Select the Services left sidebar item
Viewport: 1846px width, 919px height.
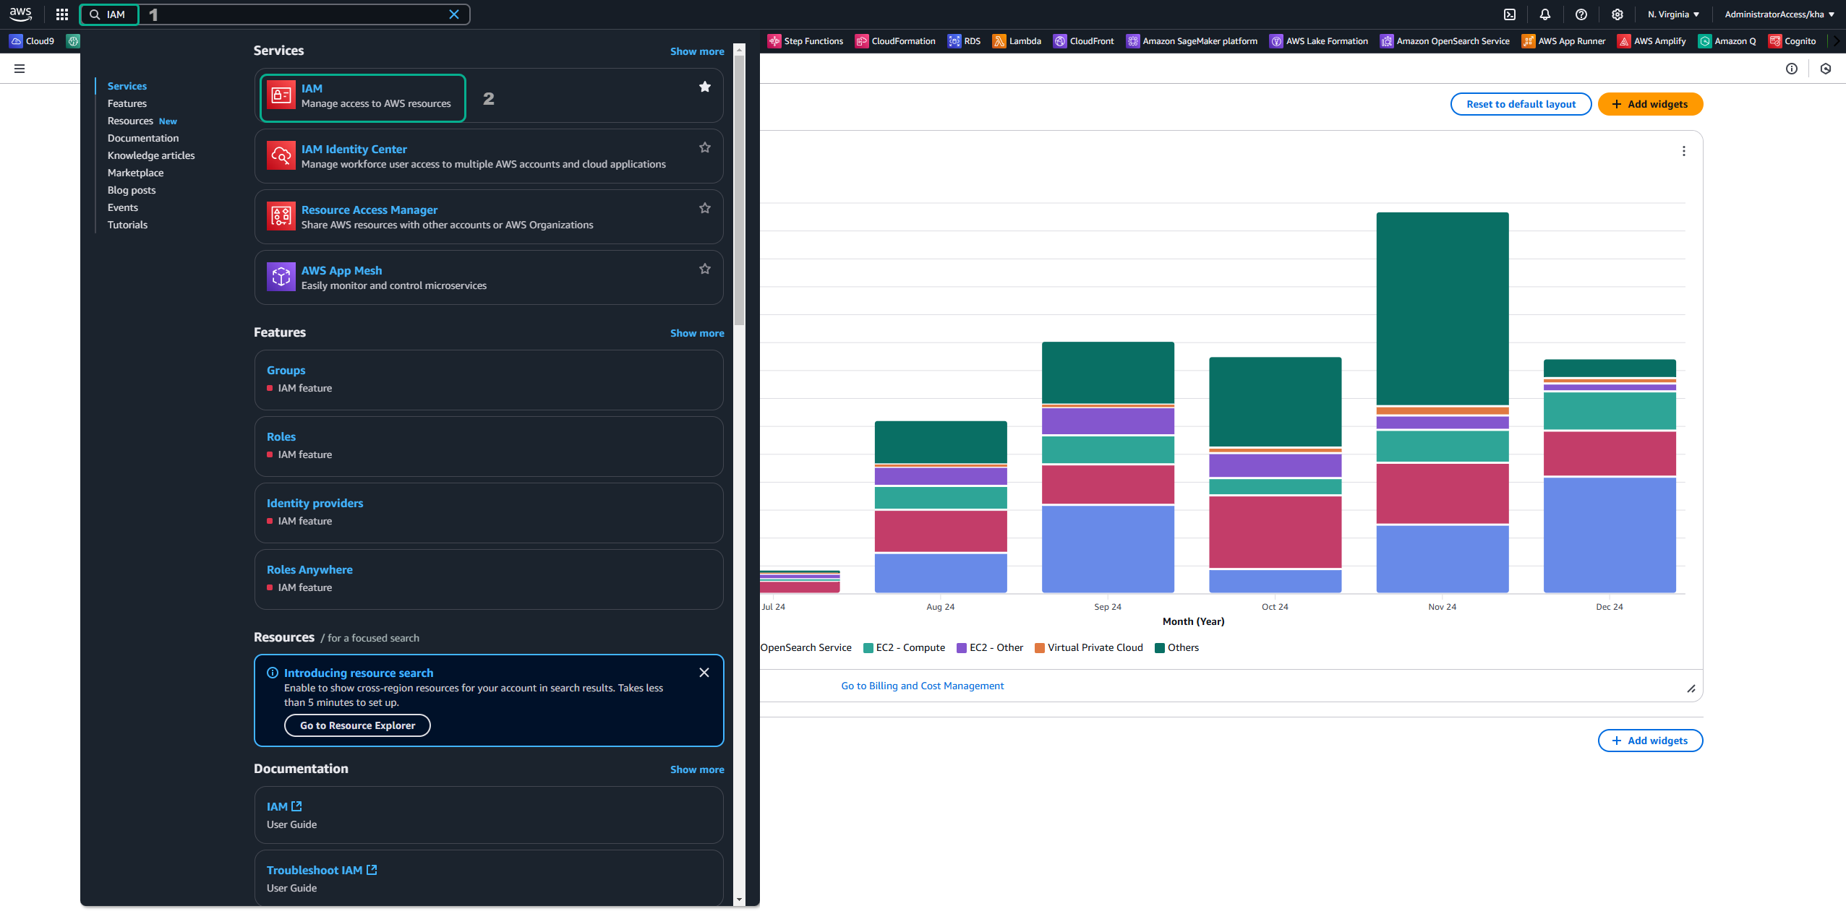126,86
